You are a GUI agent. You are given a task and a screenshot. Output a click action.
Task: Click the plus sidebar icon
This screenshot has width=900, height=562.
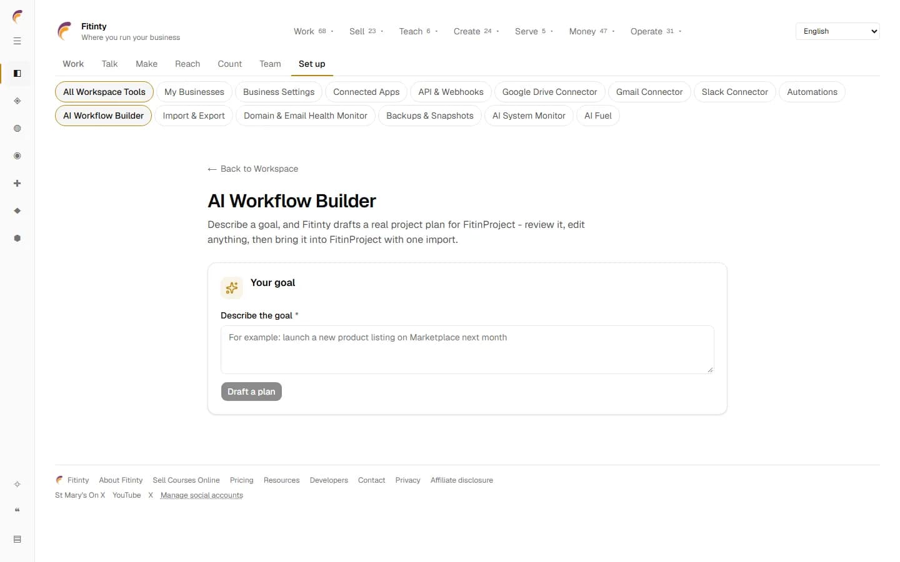click(x=17, y=184)
